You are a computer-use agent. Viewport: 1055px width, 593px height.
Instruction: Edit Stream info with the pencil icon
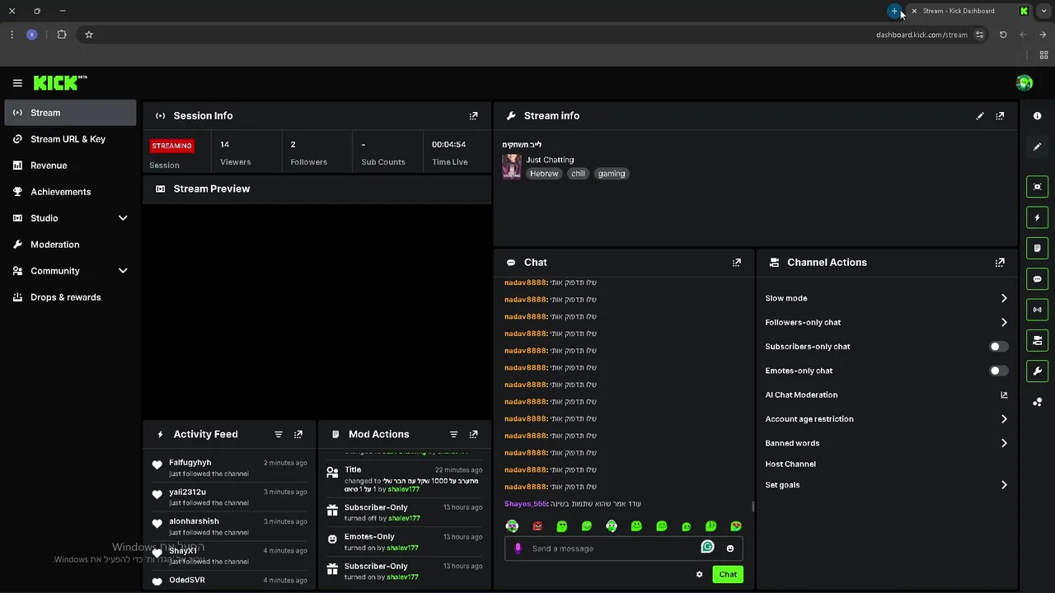980,116
